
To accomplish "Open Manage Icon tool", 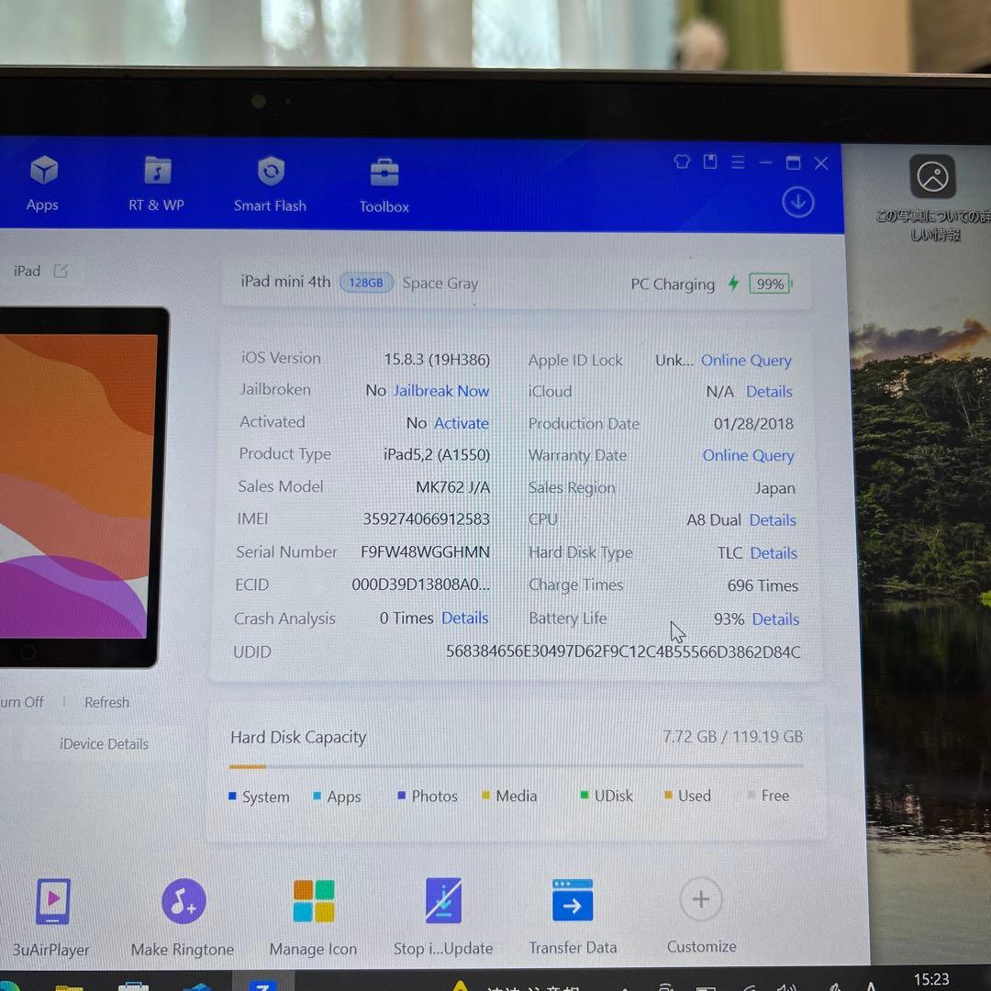I will tap(313, 901).
